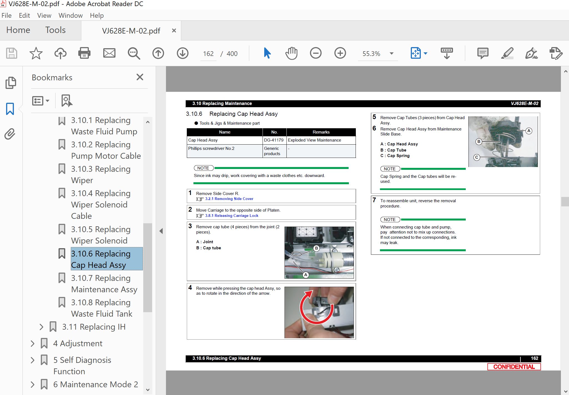Click the Cap Head Assy exploded photo
Image resolution: width=569 pixels, height=395 pixels.
click(503, 142)
